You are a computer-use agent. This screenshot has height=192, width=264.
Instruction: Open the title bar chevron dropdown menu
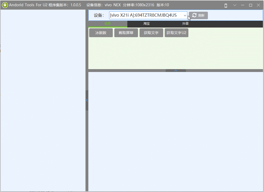[235, 5]
